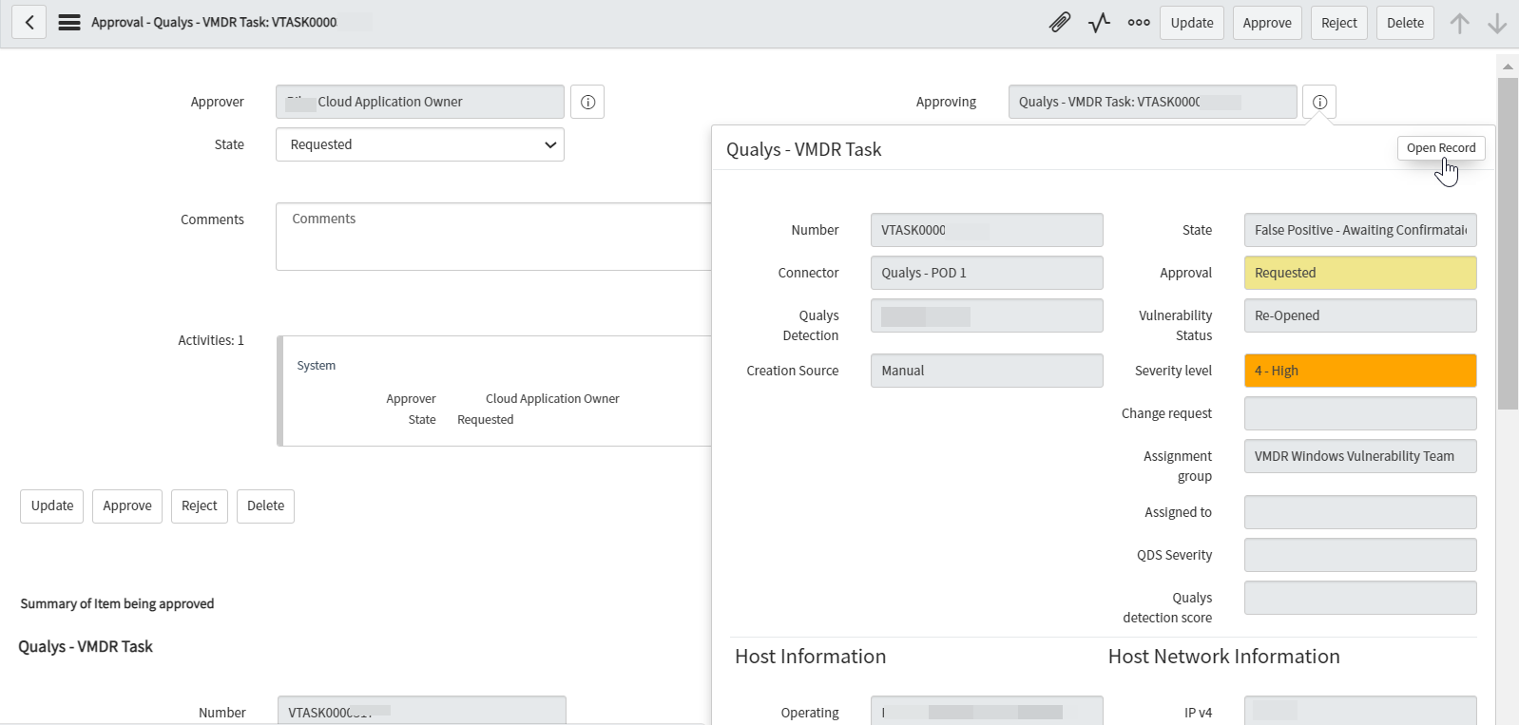Click the Assignment group field in popup
The width and height of the screenshot is (1519, 725).
(x=1359, y=456)
